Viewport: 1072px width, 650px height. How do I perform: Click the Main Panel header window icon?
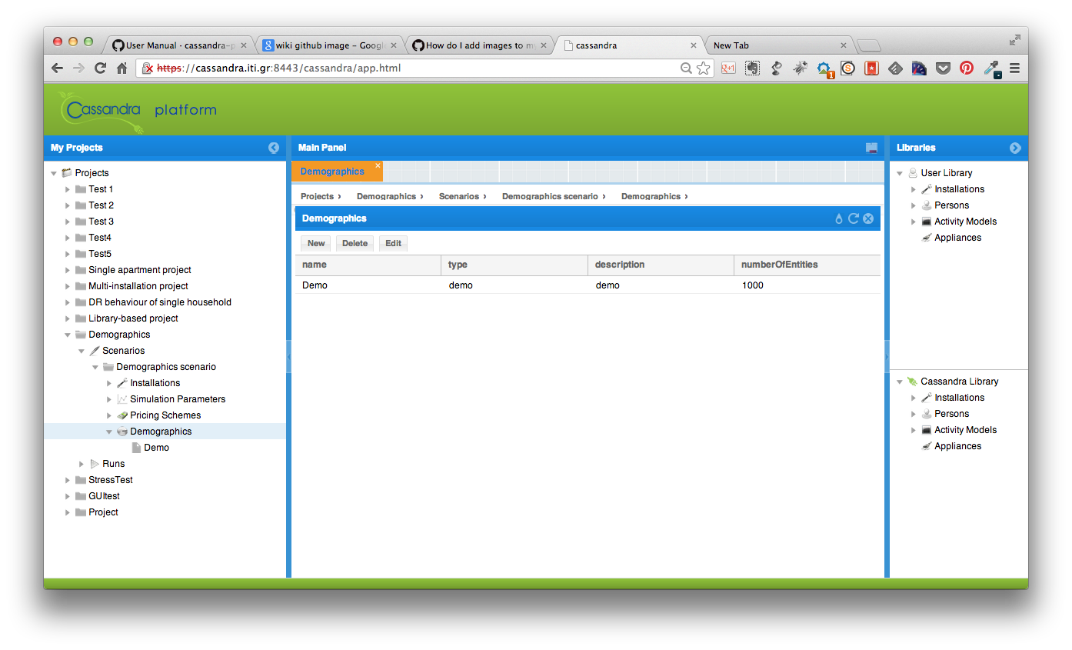click(x=871, y=148)
